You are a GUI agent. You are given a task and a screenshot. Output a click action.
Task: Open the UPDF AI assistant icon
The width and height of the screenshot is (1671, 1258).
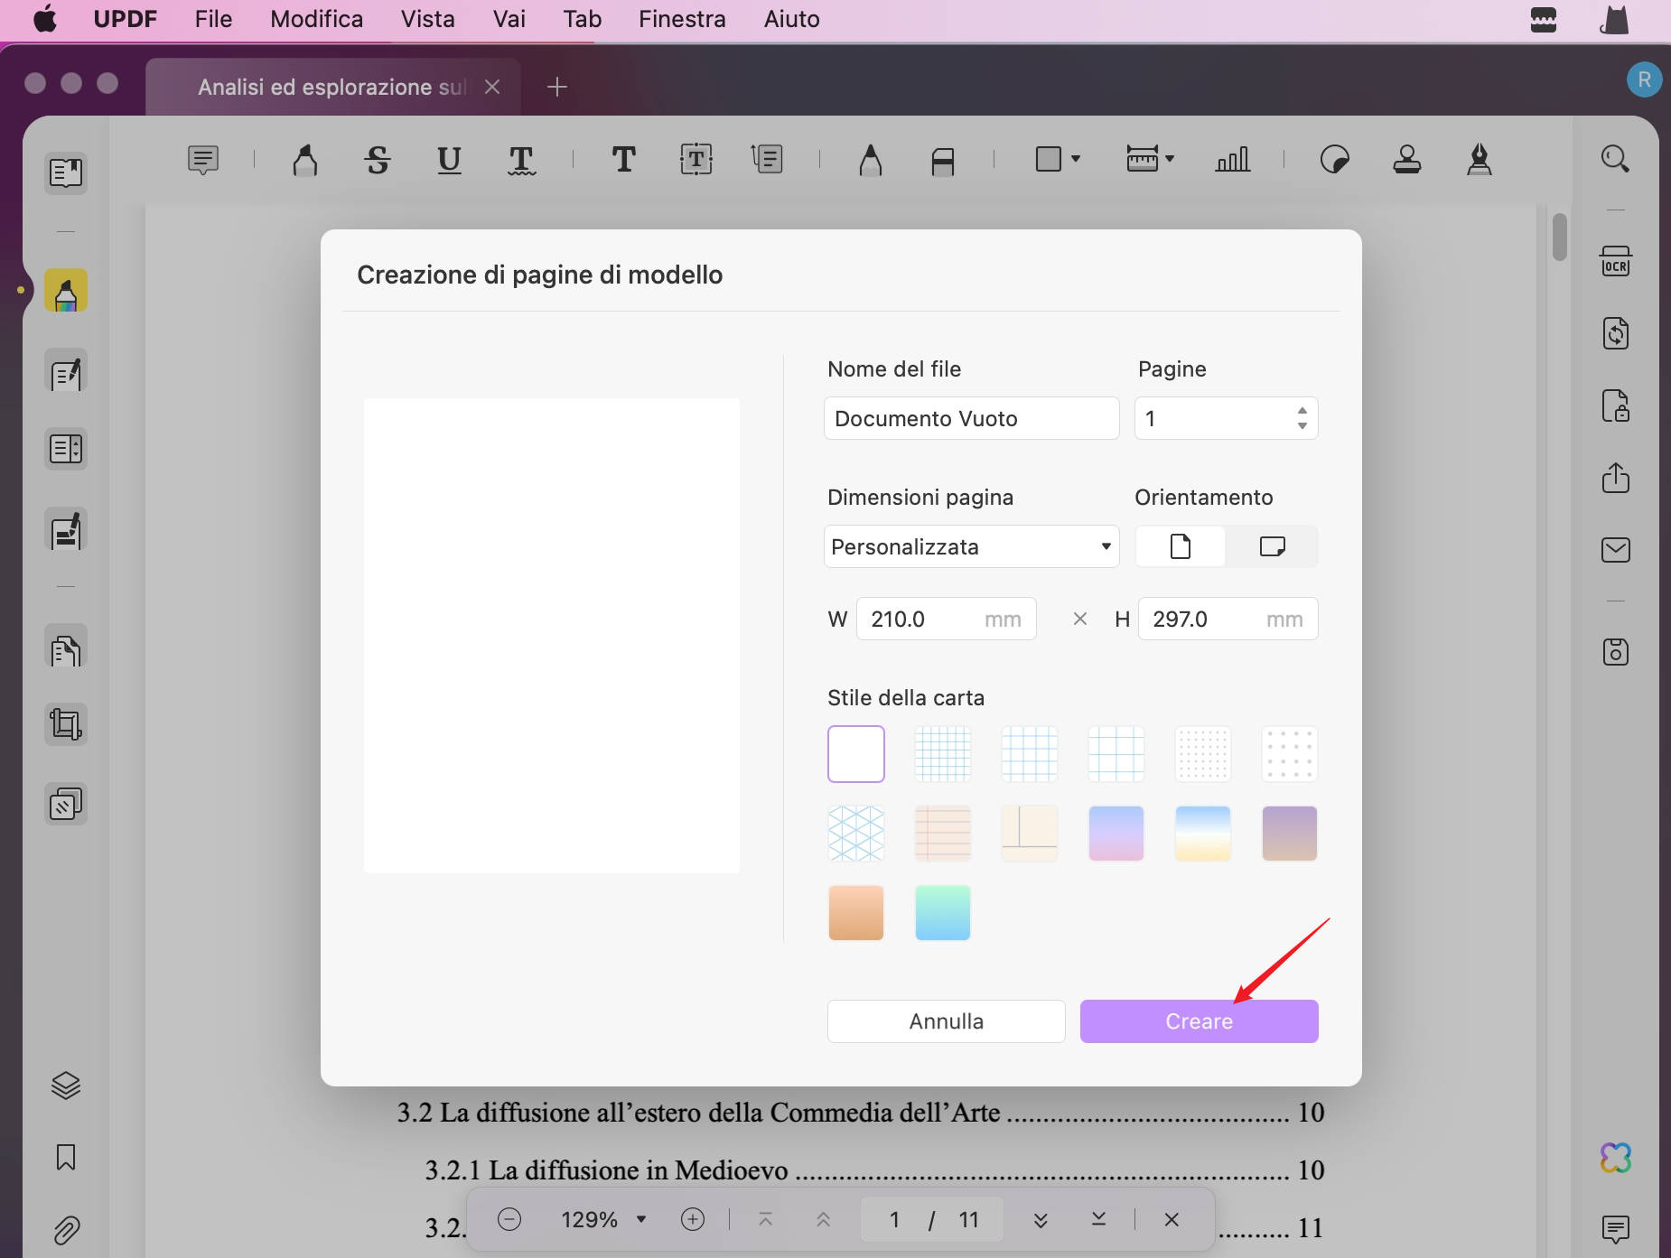pyautogui.click(x=1615, y=1157)
